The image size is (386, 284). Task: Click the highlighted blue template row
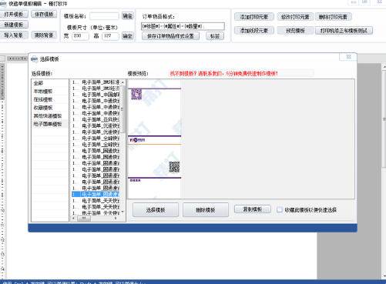[x=96, y=195]
